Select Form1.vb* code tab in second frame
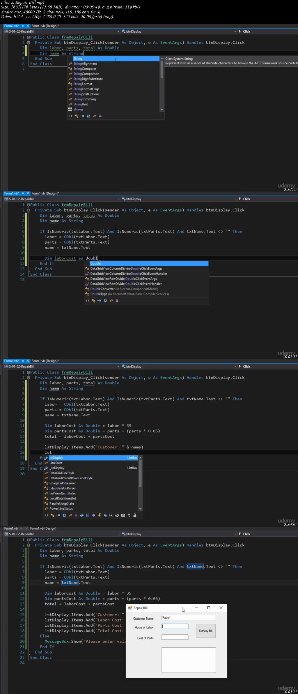 (x=12, y=193)
